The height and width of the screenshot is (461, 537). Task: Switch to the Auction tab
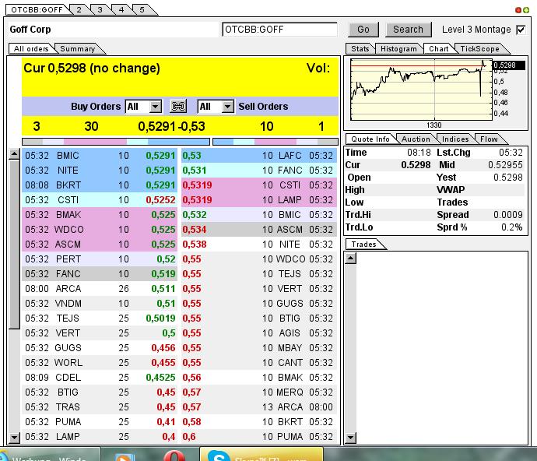pyautogui.click(x=416, y=139)
